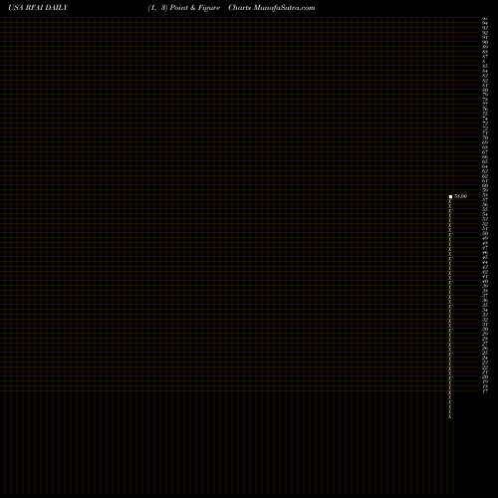The width and height of the screenshot is (498, 498).
Task: Click the X mark at price level 27
Action: click(x=450, y=345)
